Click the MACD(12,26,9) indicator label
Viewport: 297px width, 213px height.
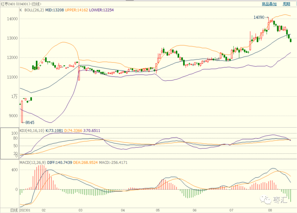tap(33, 163)
